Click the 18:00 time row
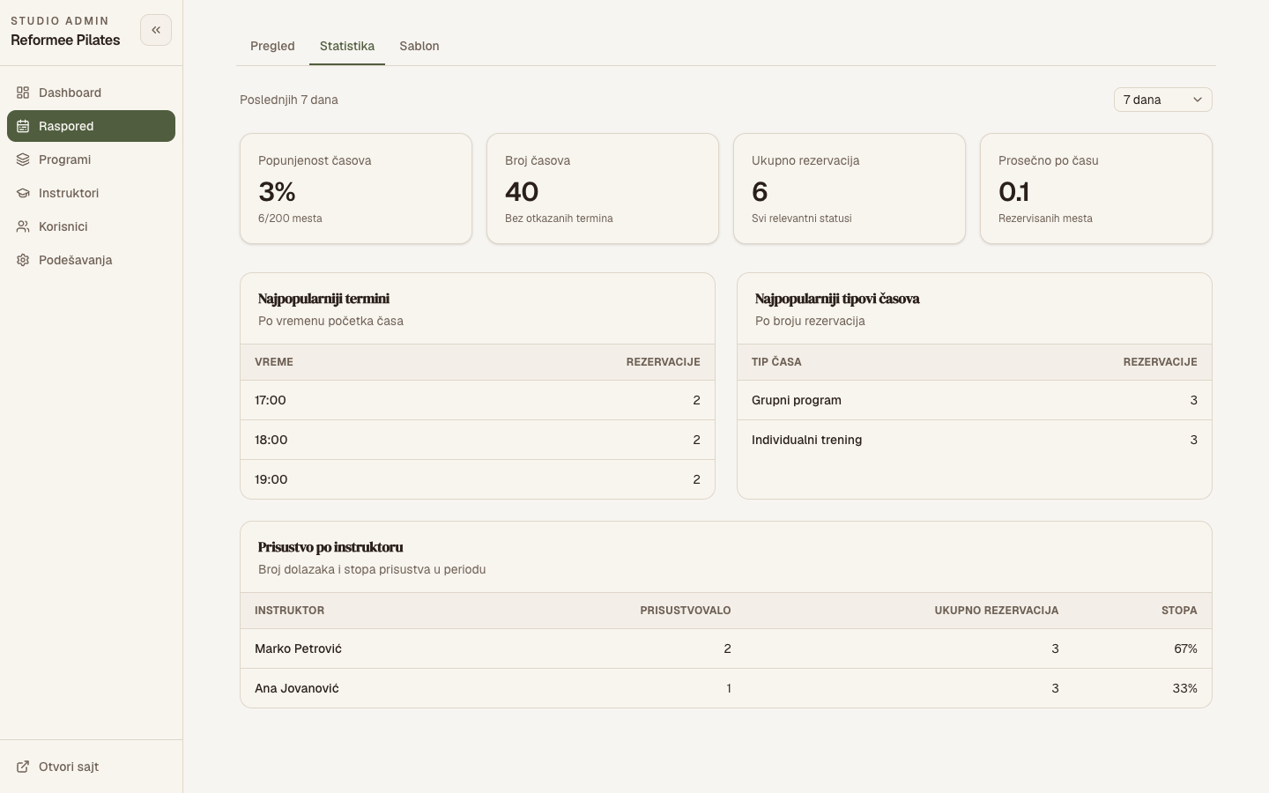The height and width of the screenshot is (793, 1269). point(478,440)
